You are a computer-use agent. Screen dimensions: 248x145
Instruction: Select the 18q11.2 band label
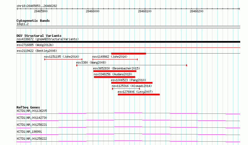[x=23, y=24]
